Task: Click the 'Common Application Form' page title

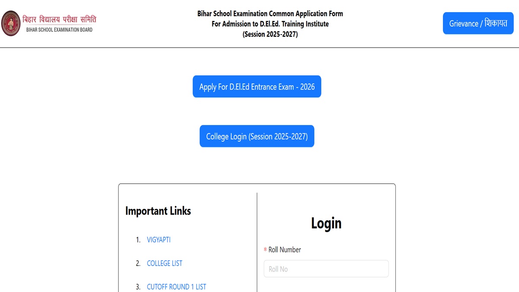Action: coord(270,13)
